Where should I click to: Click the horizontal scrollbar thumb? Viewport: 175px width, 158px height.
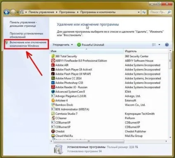[89, 141]
